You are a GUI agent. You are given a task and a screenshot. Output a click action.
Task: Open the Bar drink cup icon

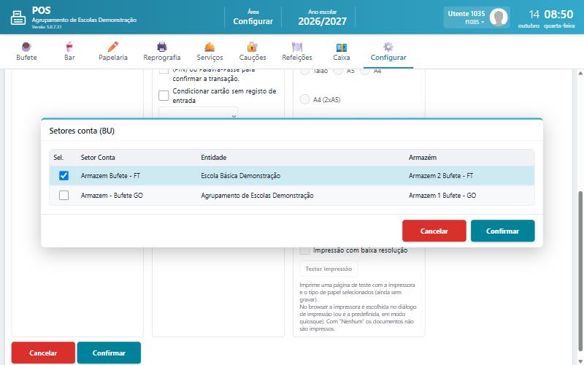pyautogui.click(x=69, y=47)
